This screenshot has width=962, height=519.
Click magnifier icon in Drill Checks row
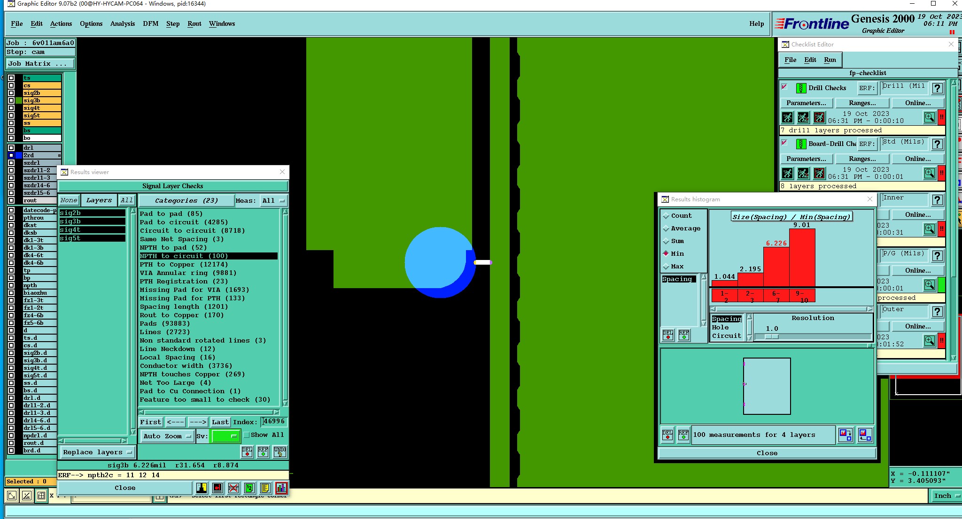click(929, 117)
